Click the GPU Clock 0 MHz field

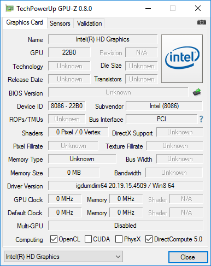65,199
